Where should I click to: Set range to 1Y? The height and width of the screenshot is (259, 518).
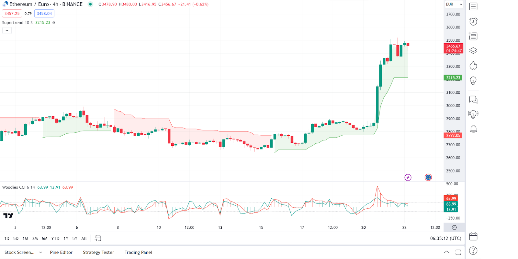(66, 239)
